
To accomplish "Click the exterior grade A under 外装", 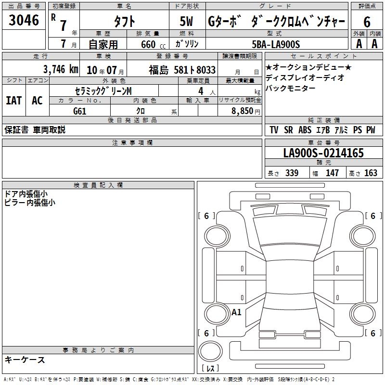I will click(x=359, y=44).
